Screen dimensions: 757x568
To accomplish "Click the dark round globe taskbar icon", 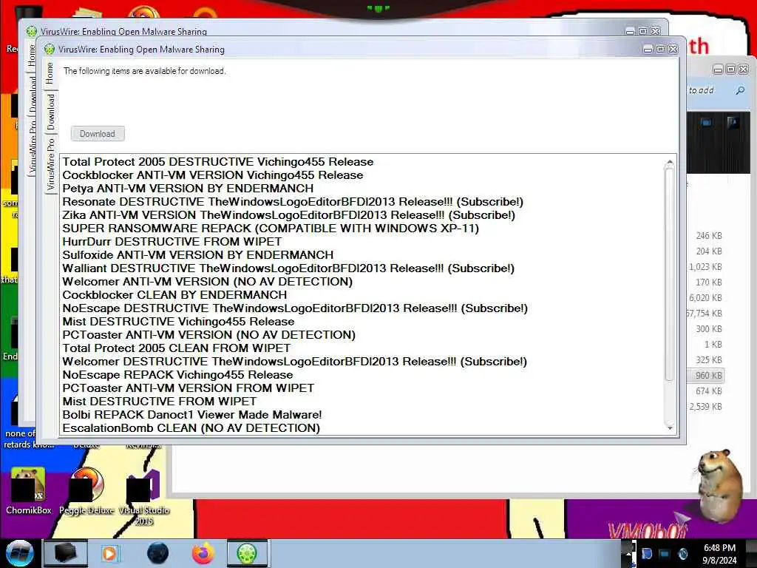I will [157, 553].
